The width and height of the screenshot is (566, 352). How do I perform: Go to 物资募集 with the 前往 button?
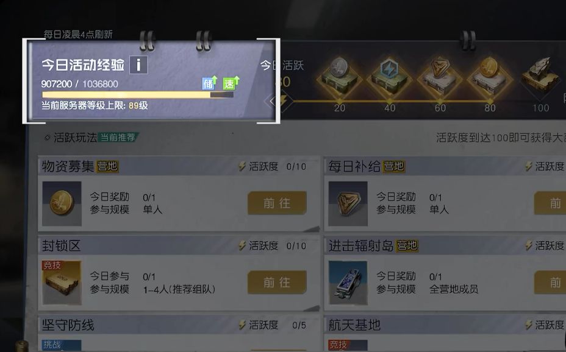(x=277, y=203)
